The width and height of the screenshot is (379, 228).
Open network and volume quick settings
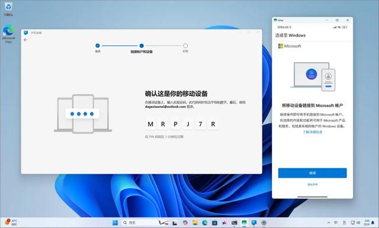[355, 223]
